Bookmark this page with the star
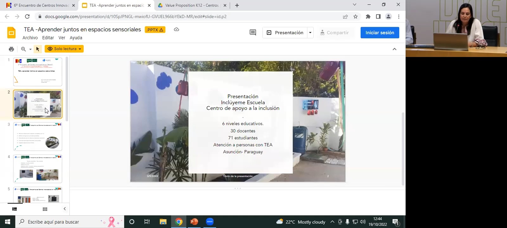This screenshot has width=507, height=228. pos(356,16)
